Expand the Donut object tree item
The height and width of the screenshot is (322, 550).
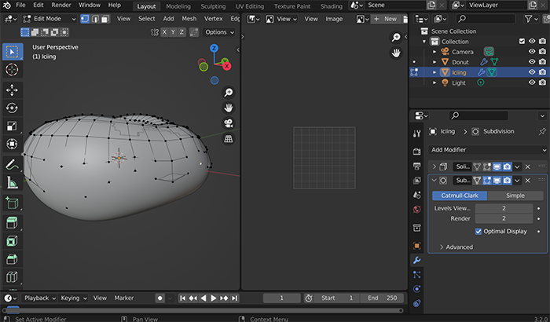(x=434, y=62)
